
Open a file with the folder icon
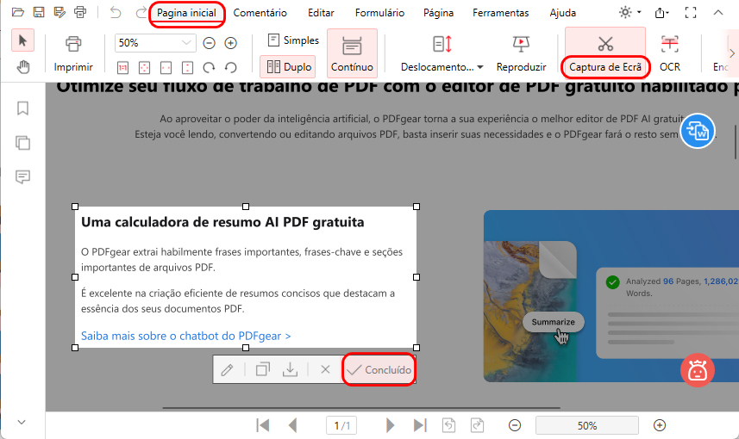(18, 12)
